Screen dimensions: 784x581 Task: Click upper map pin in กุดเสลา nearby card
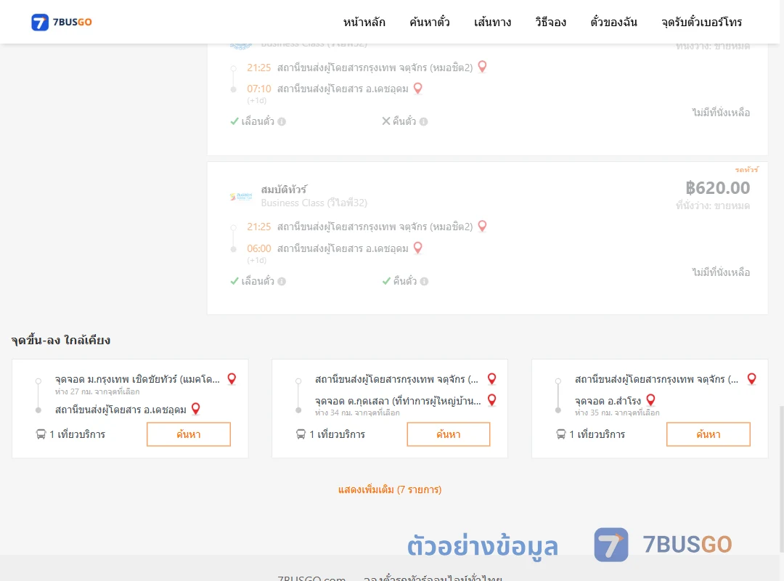(492, 379)
